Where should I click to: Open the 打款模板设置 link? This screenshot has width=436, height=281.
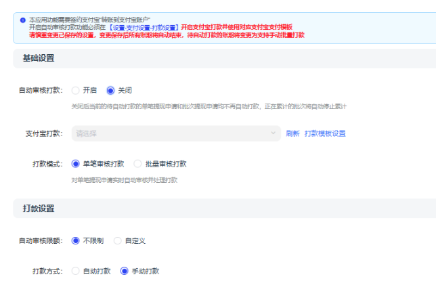325,133
